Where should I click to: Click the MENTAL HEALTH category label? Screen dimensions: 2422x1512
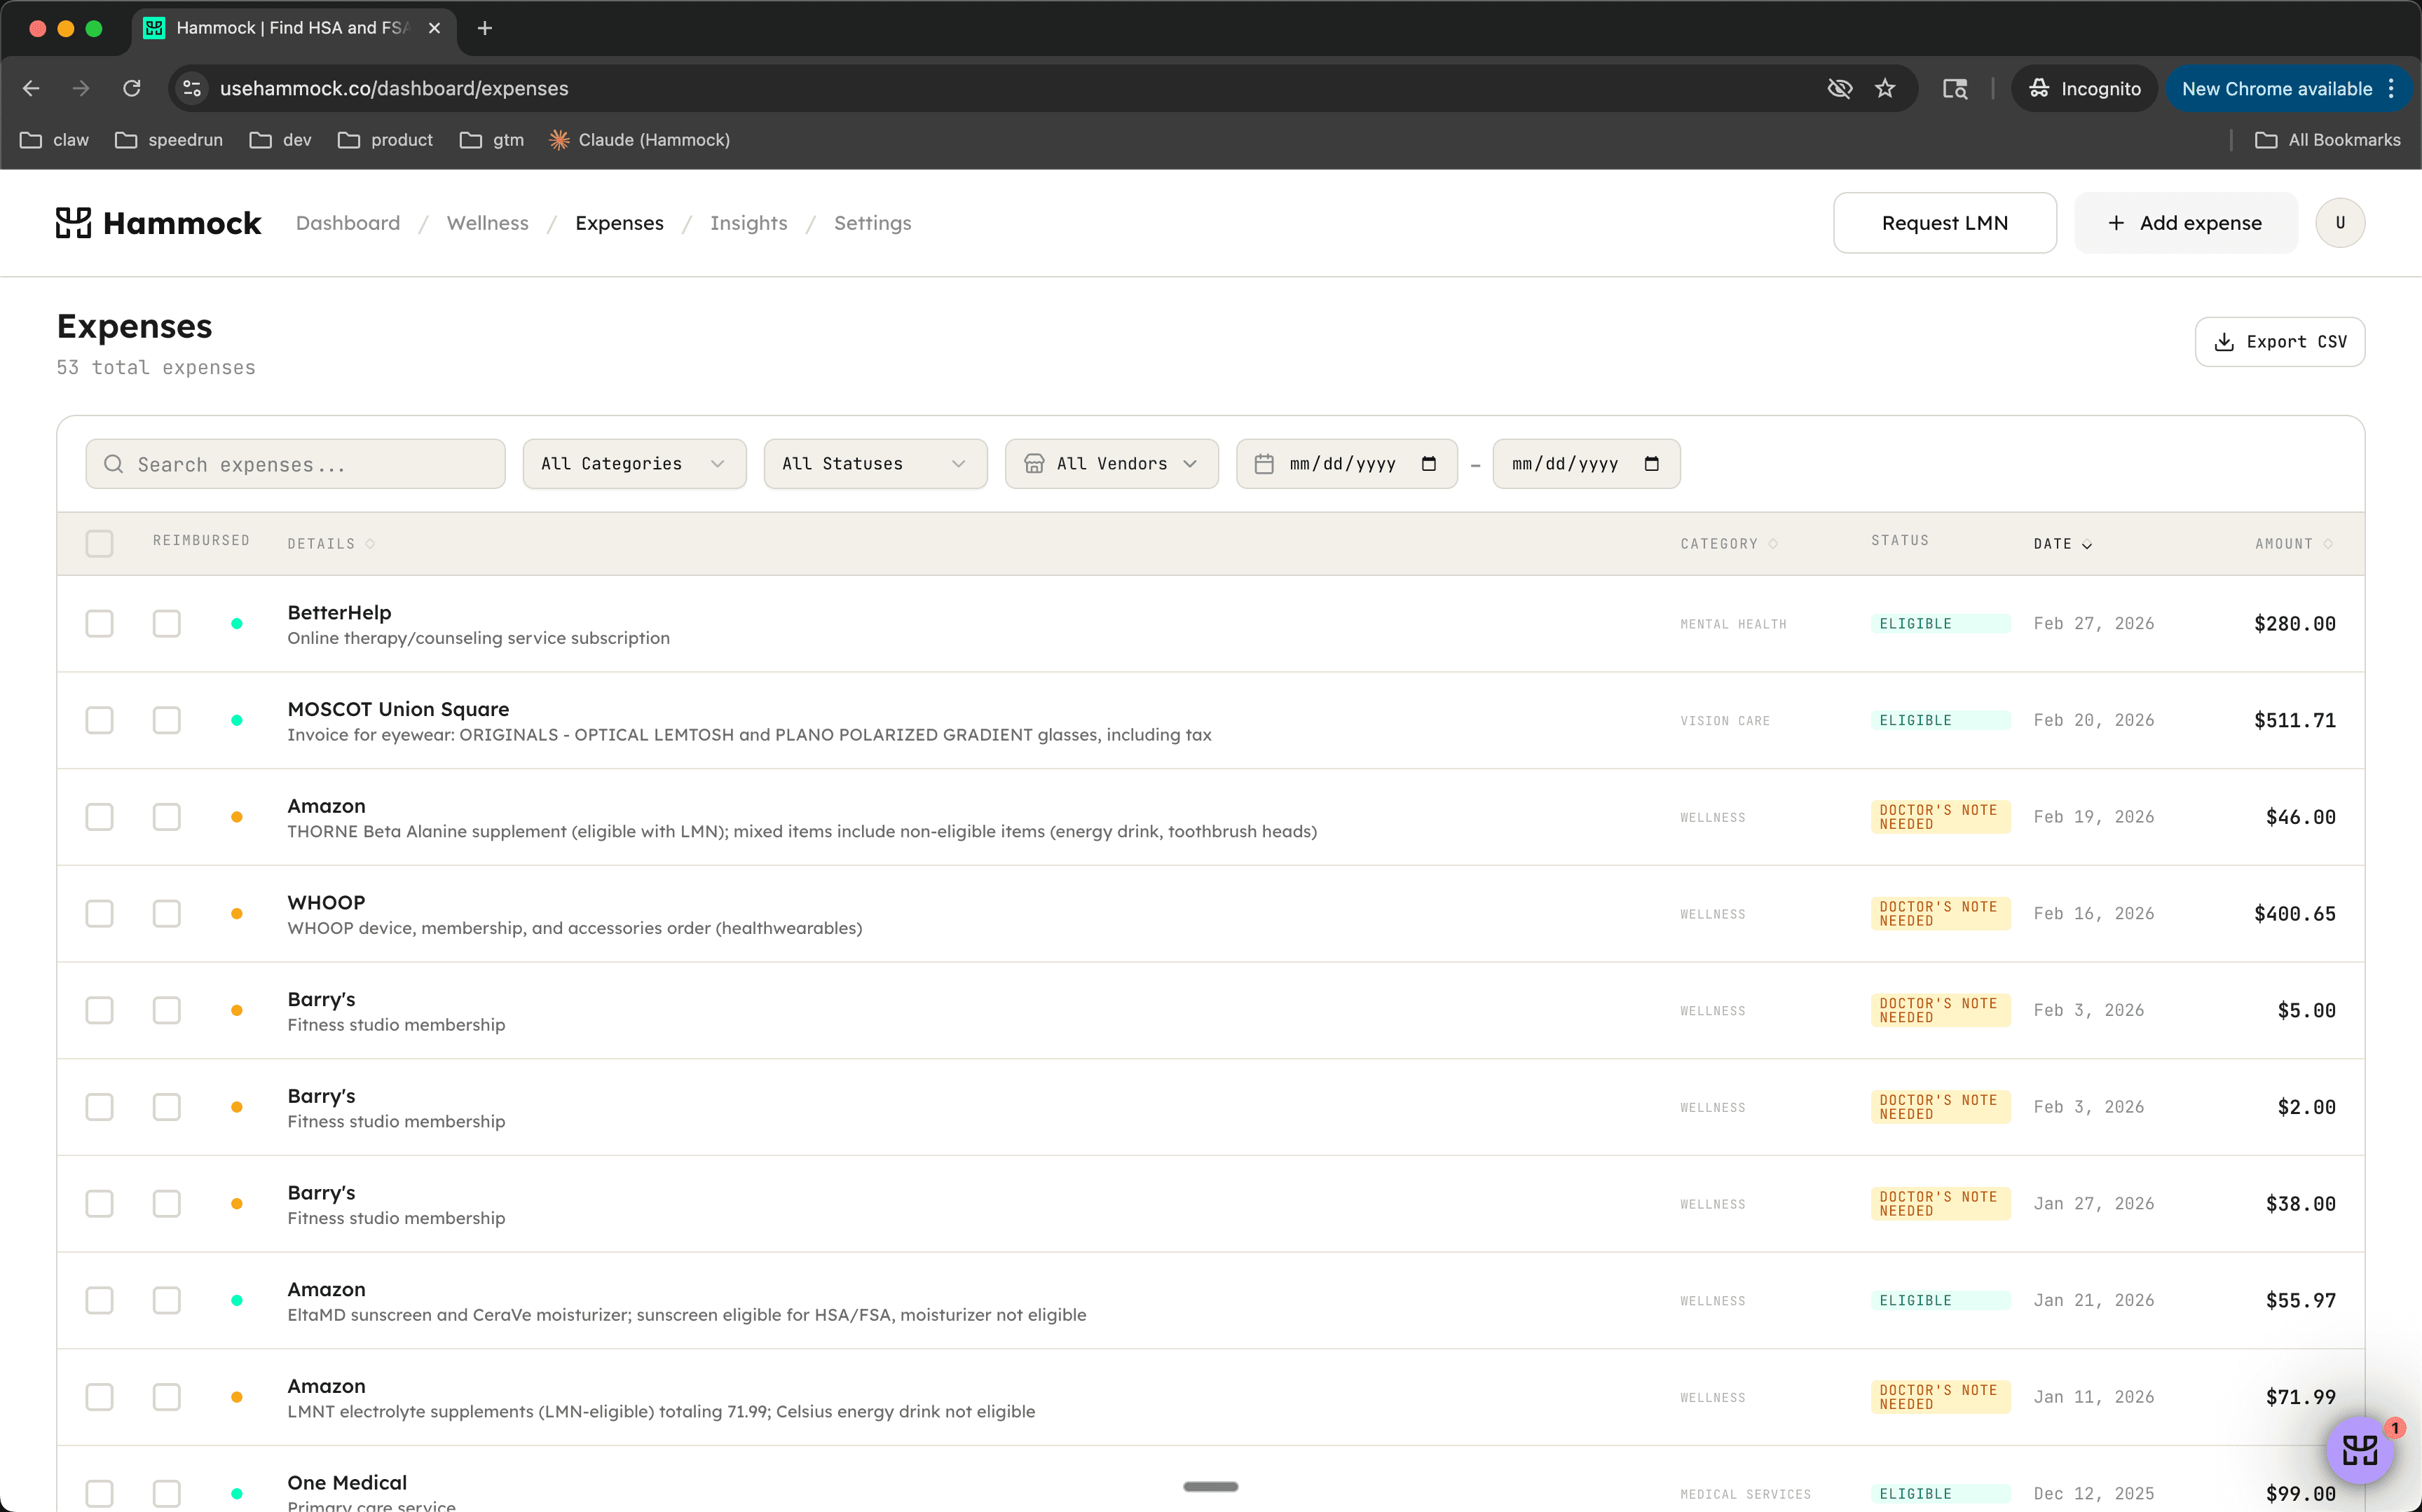tap(1733, 624)
